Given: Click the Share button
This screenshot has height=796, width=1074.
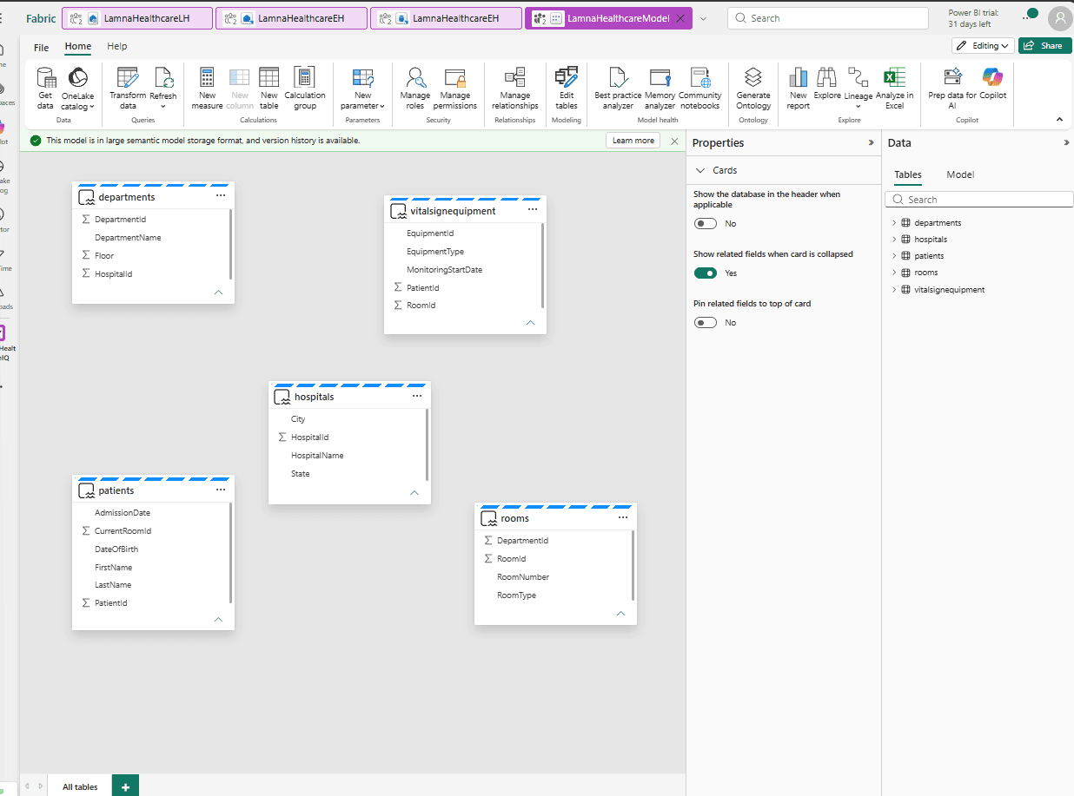Looking at the screenshot, I should 1044,46.
